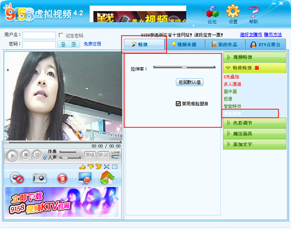Click the red 录 record button
291x230 pixels.
(62, 179)
